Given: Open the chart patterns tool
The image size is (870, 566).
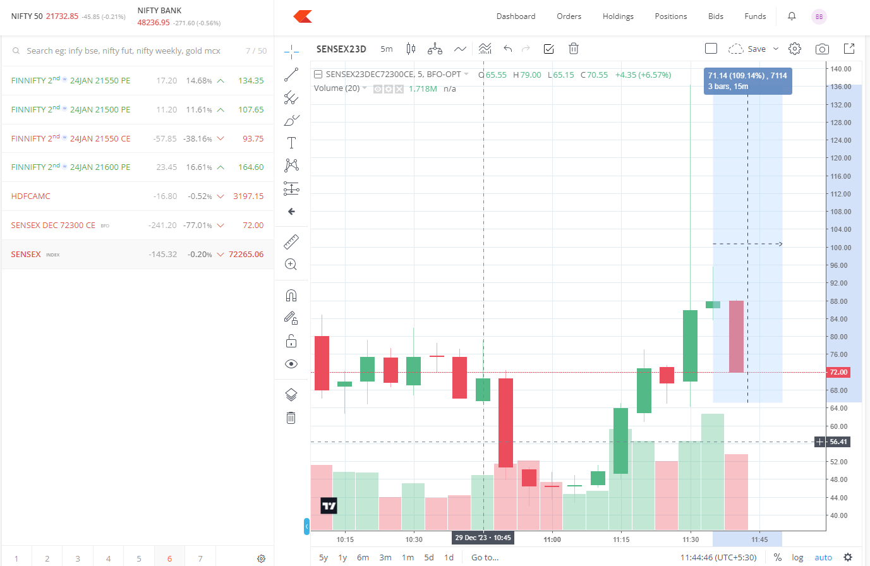Looking at the screenshot, I should [291, 166].
